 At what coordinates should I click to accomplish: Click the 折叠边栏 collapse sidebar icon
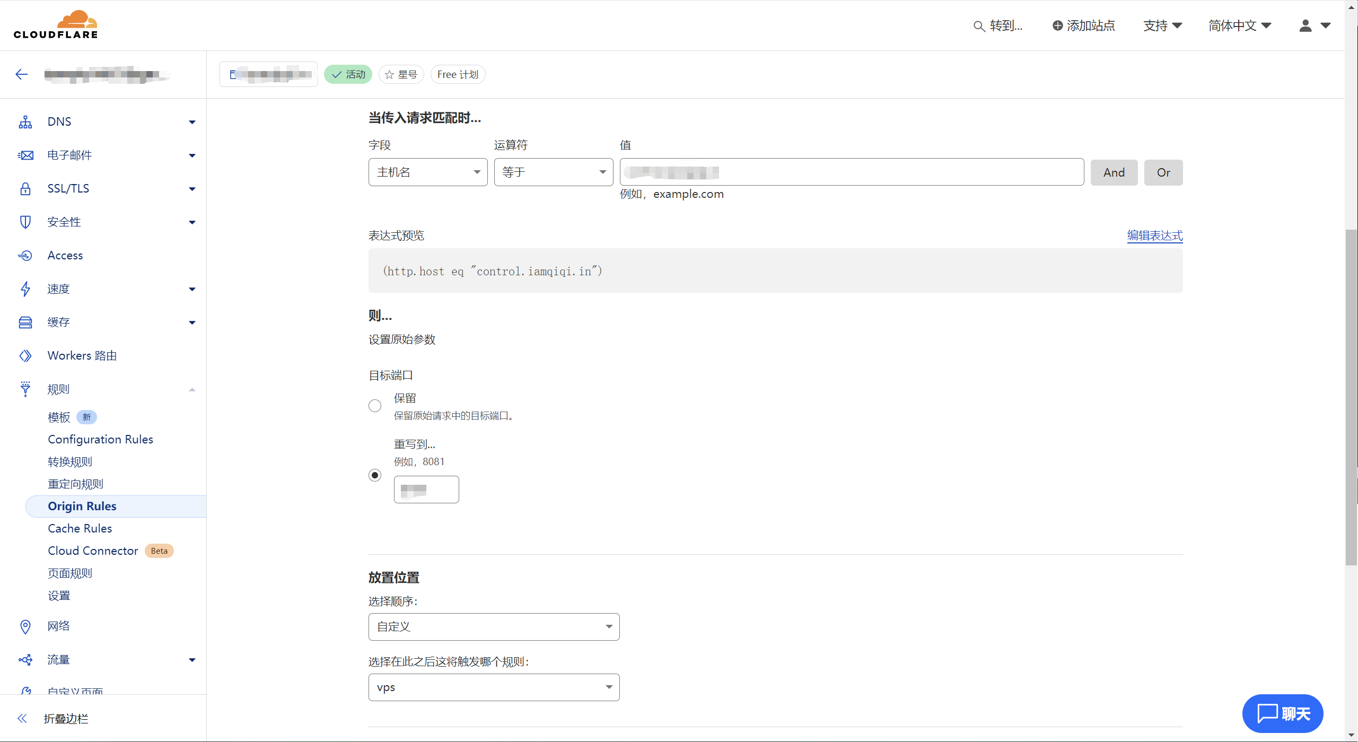coord(22,719)
